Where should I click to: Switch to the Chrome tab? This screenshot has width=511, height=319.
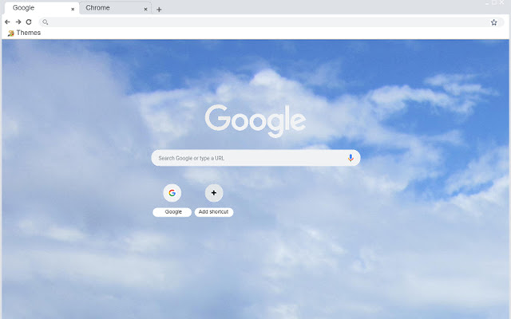point(115,8)
